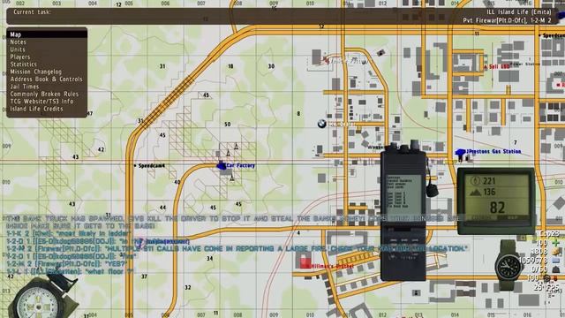Viewport: 565px width, 318px height.
Task: Click the 25 FPS counter
Action: (x=546, y=287)
